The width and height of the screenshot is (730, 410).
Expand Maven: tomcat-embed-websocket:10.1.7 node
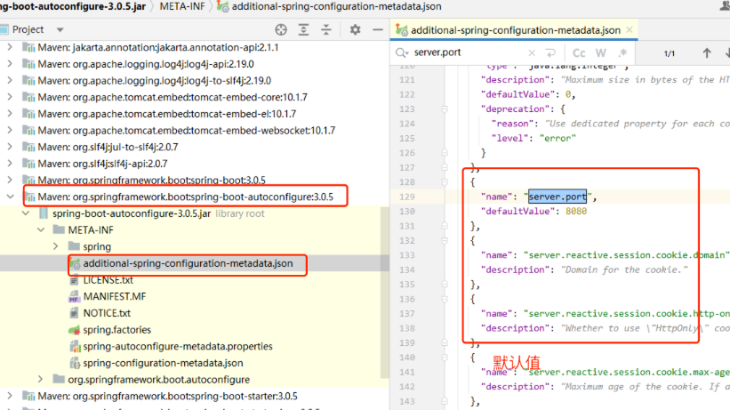pyautogui.click(x=10, y=131)
